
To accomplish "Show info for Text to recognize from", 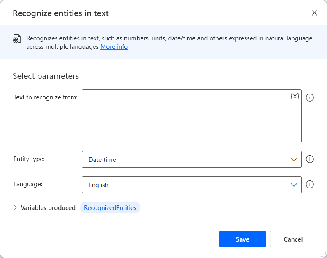I will [310, 97].
